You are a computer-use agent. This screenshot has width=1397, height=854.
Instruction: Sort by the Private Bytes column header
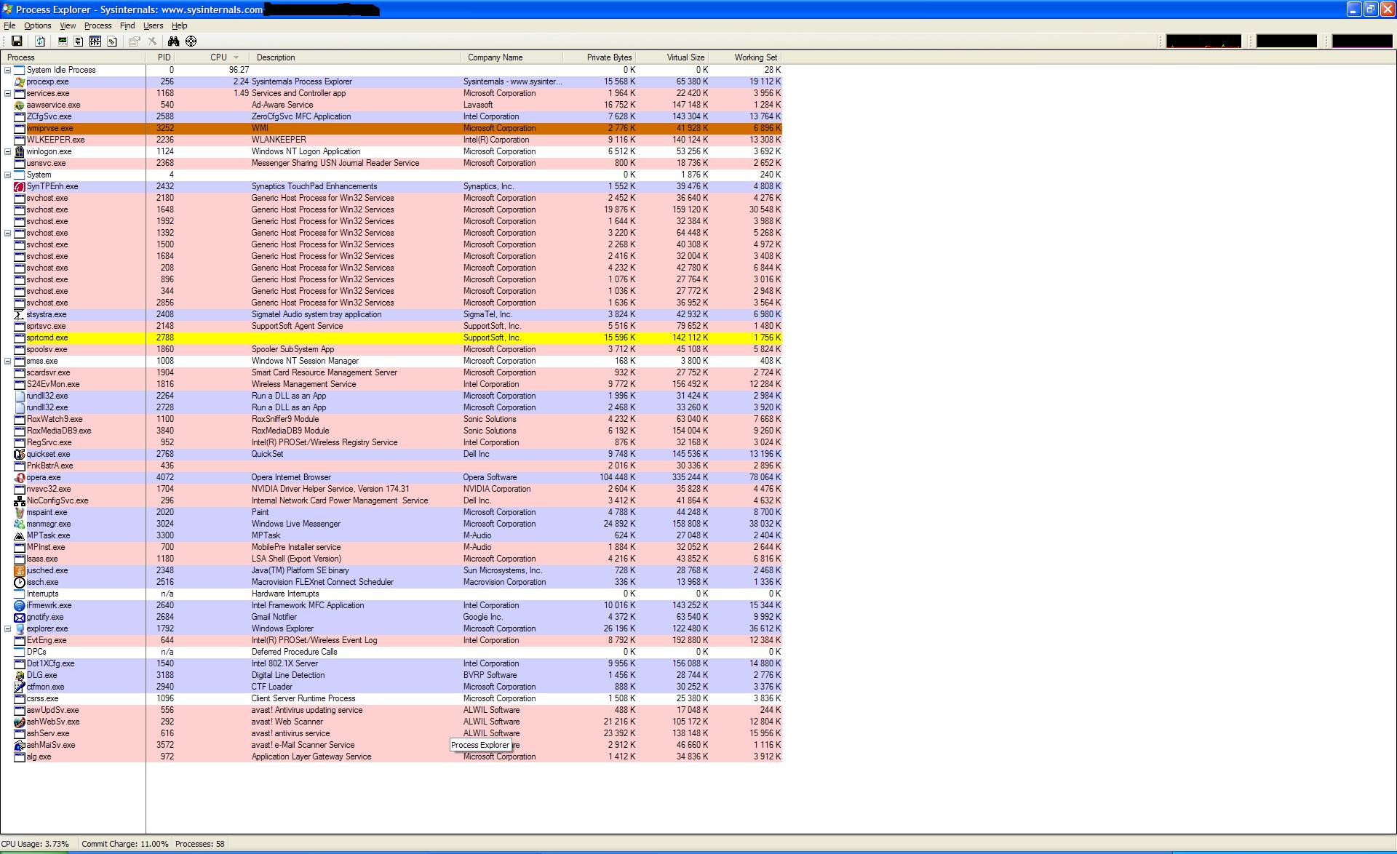(x=600, y=57)
